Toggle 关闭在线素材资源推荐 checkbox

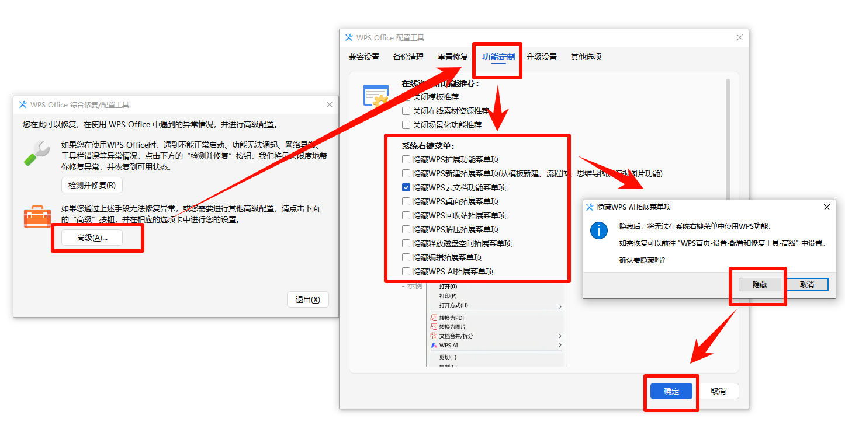pyautogui.click(x=406, y=111)
